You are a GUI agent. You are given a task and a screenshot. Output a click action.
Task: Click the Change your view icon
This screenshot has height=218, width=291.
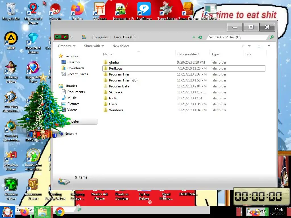243,46
